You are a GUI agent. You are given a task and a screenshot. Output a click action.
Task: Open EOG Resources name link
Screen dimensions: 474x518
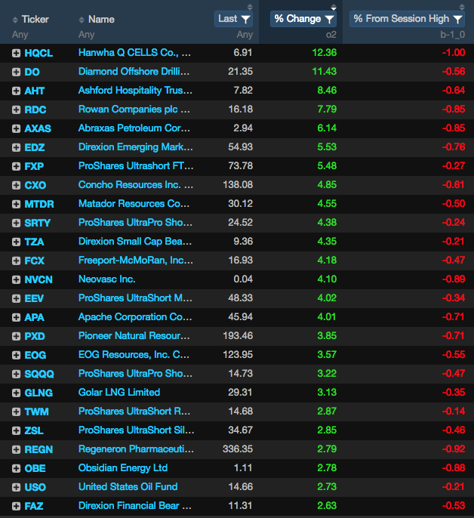[134, 354]
